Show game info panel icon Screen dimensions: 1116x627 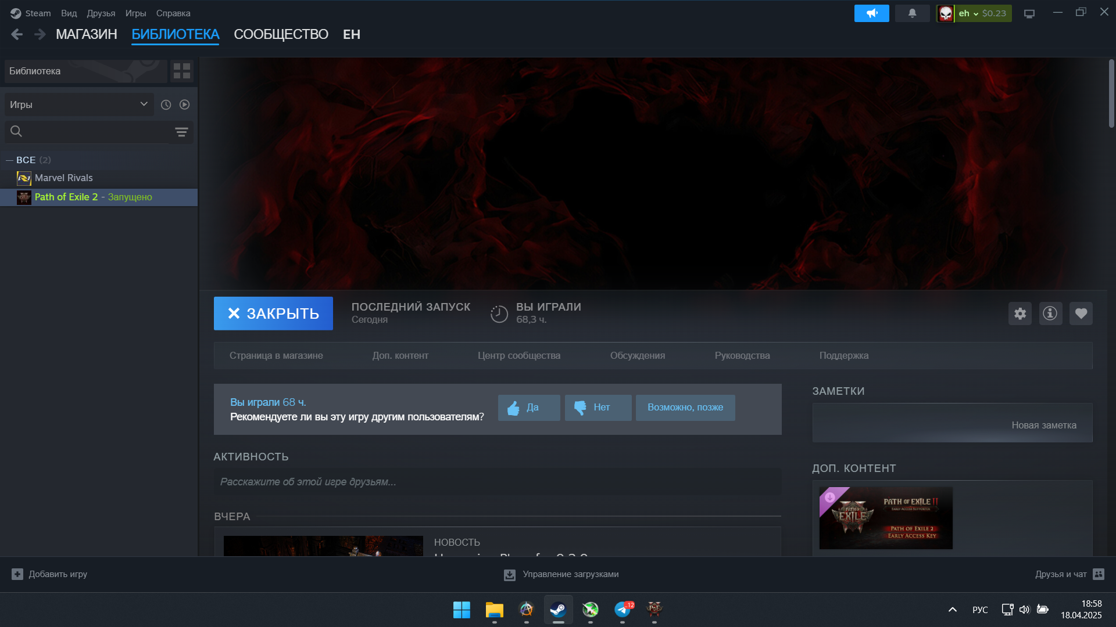pos(1050,313)
